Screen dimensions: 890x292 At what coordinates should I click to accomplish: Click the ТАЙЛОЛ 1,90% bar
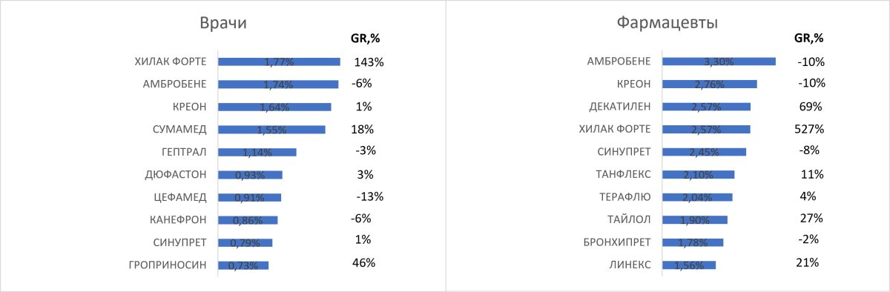tap(695, 219)
